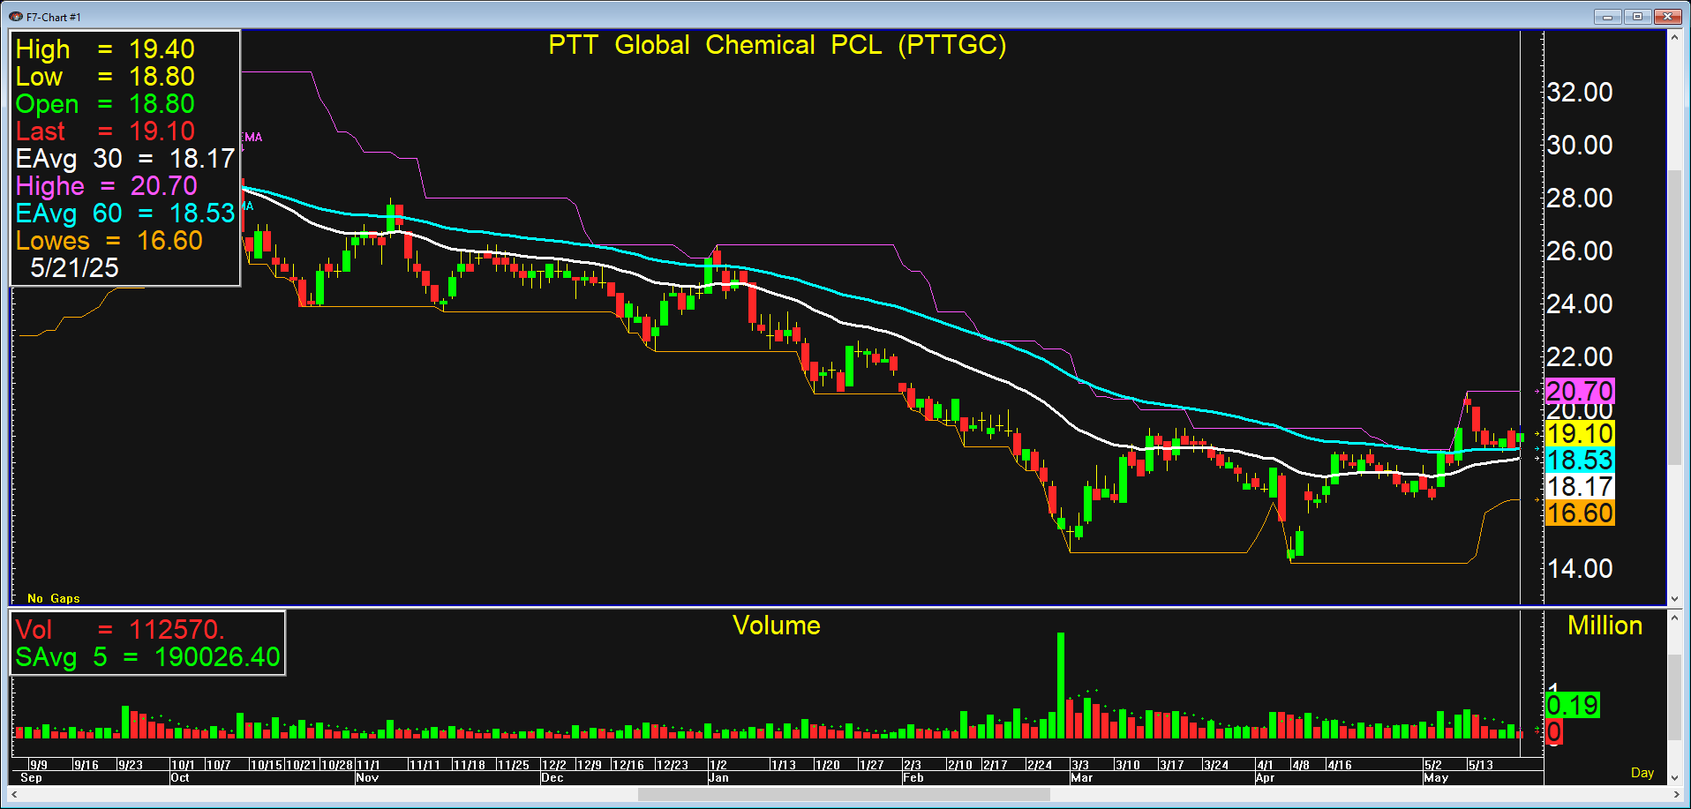Click the EAvg 30 = 18.17 readout
1691x809 pixels.
[125, 159]
